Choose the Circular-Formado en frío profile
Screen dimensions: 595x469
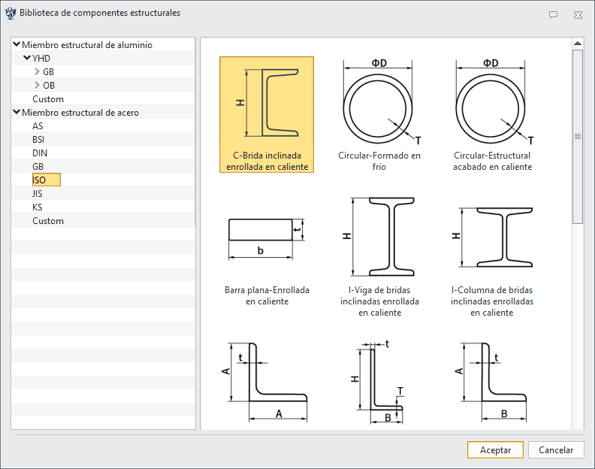pos(379,115)
